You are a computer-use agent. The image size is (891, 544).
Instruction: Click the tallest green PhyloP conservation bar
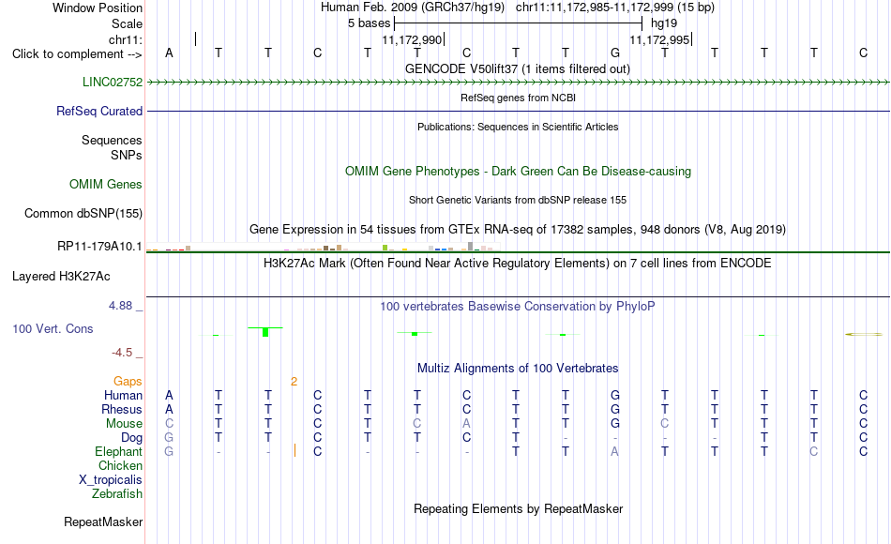click(265, 331)
